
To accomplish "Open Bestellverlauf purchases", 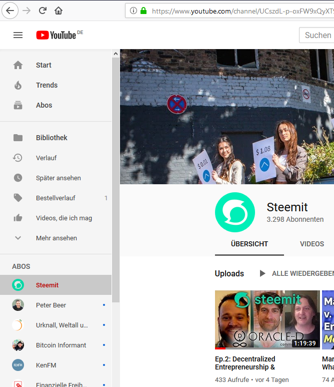I will [55, 198].
